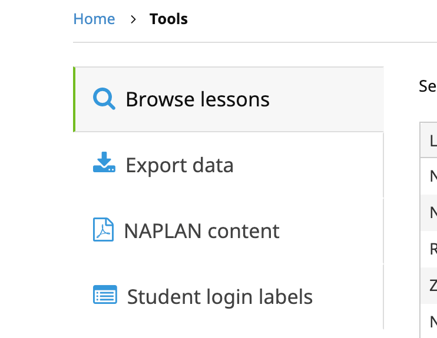Screen dimensions: 437x338
Task: Click the Export data download icon
Action: [x=104, y=163]
